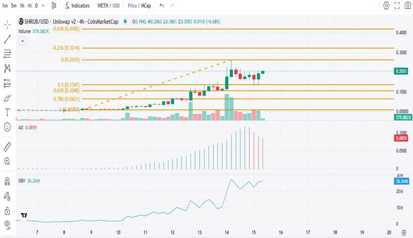Select the D daily timeframe
The width and height of the screenshot is (413, 238).
(x=36, y=6)
